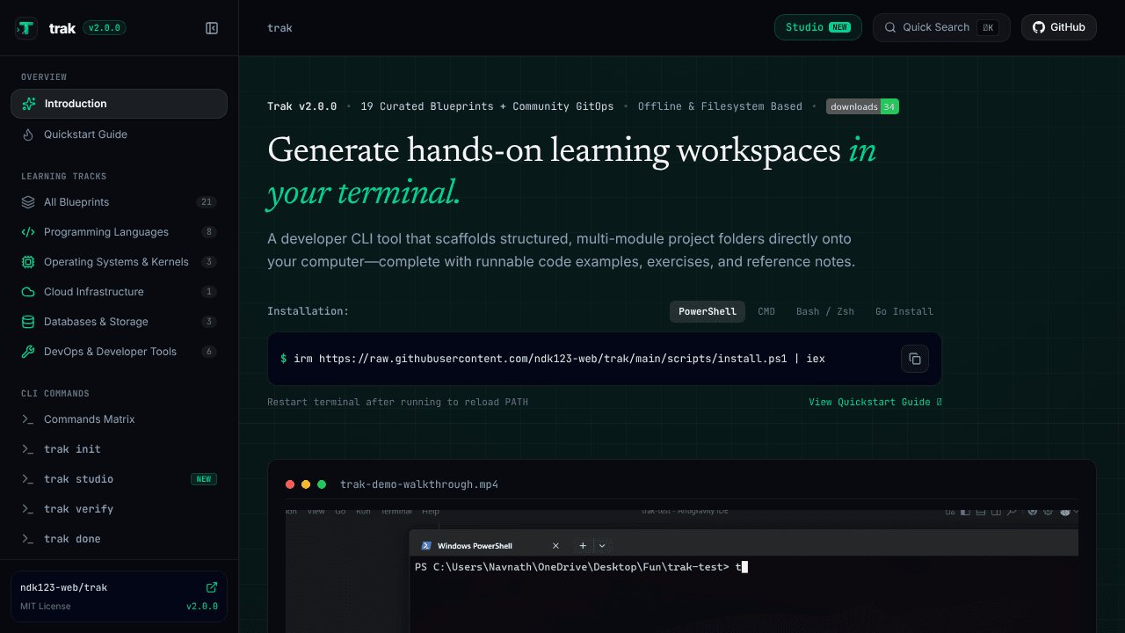The height and width of the screenshot is (633, 1125).
Task: Open All Blueprints track
Action: point(119,202)
